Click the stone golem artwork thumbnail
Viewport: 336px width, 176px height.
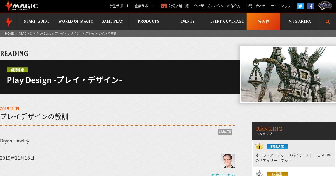[288, 75]
